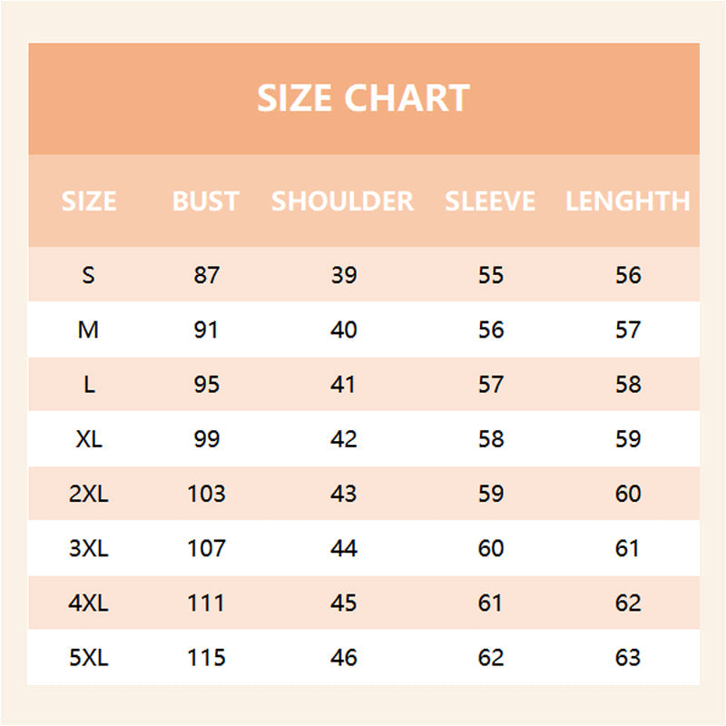Click shoulder value 46 for size 5XL
This screenshot has height=726, width=726.
pos(344,657)
